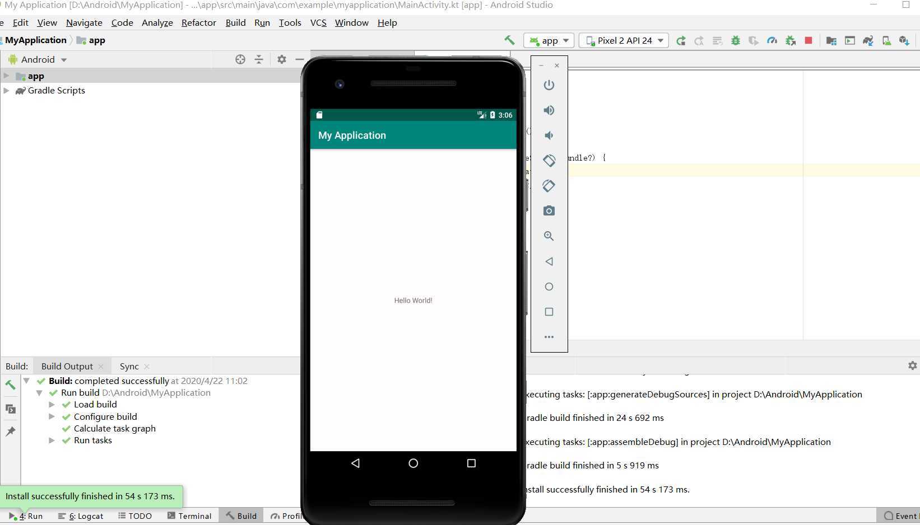Click the Profile app gauge icon
Screen dimensions: 920x525
(x=772, y=40)
